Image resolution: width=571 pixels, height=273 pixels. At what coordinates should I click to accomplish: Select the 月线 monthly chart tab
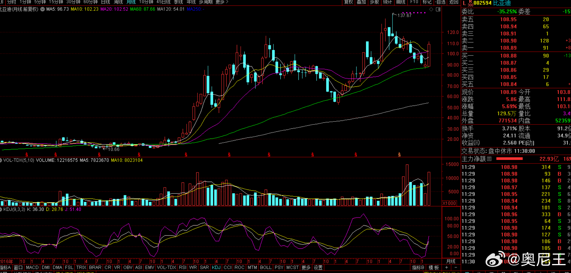pos(131,2)
